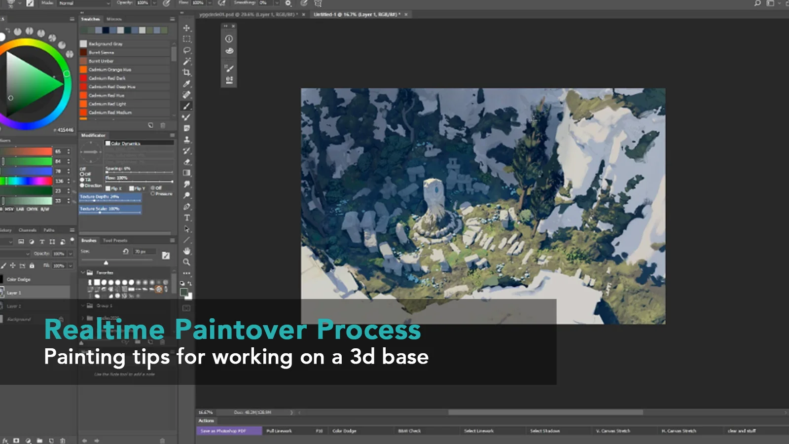The image size is (789, 444).
Task: Select the Crop tool
Action: 186,72
